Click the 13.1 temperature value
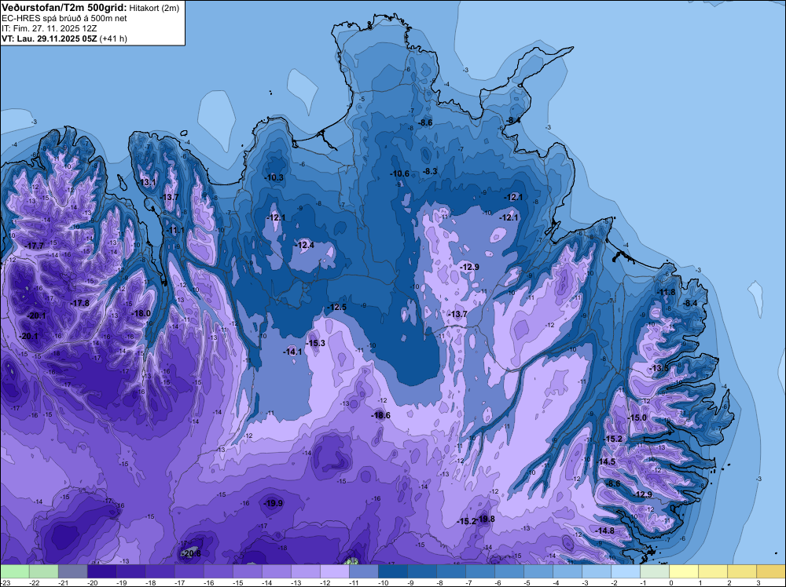 pos(148,182)
